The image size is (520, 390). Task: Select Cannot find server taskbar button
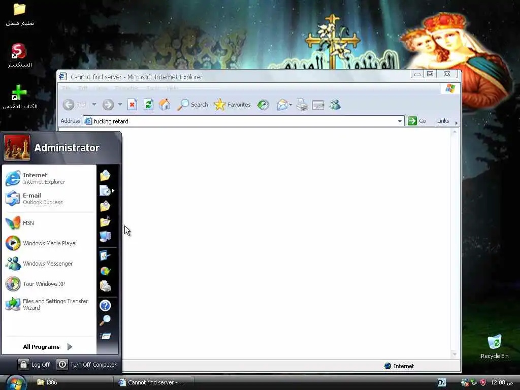pyautogui.click(x=154, y=382)
